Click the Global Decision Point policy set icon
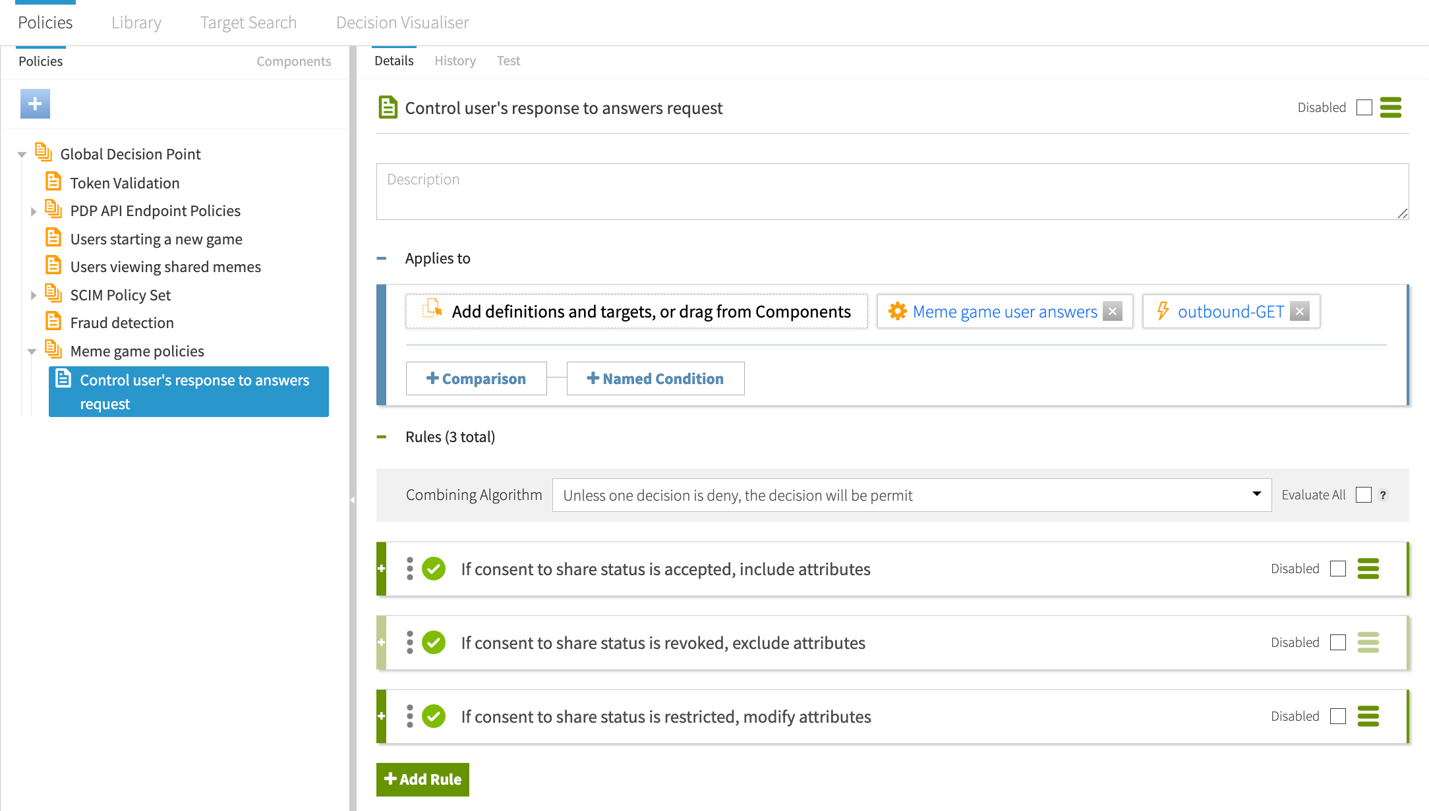Image resolution: width=1429 pixels, height=811 pixels. pos(44,152)
